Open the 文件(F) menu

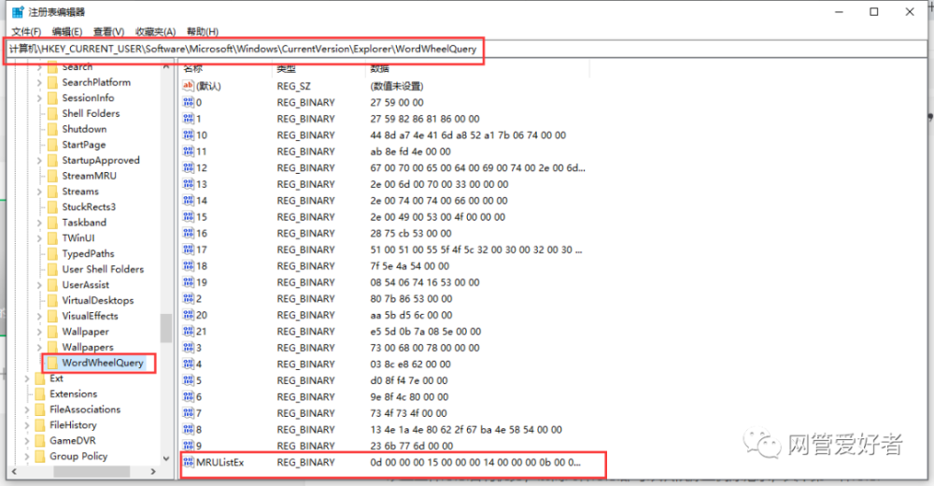click(26, 32)
